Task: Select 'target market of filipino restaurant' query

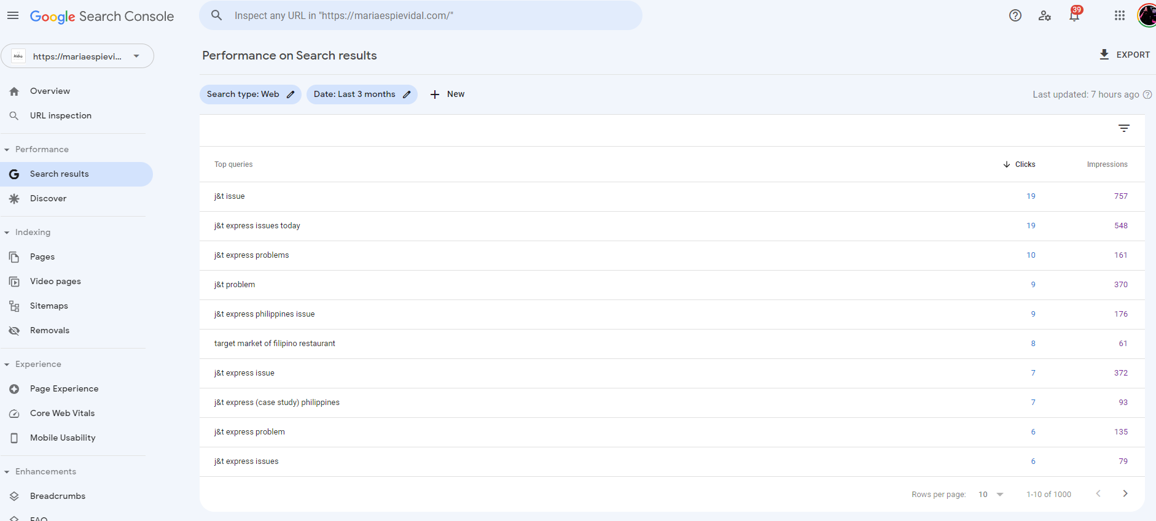Action: (672, 344)
